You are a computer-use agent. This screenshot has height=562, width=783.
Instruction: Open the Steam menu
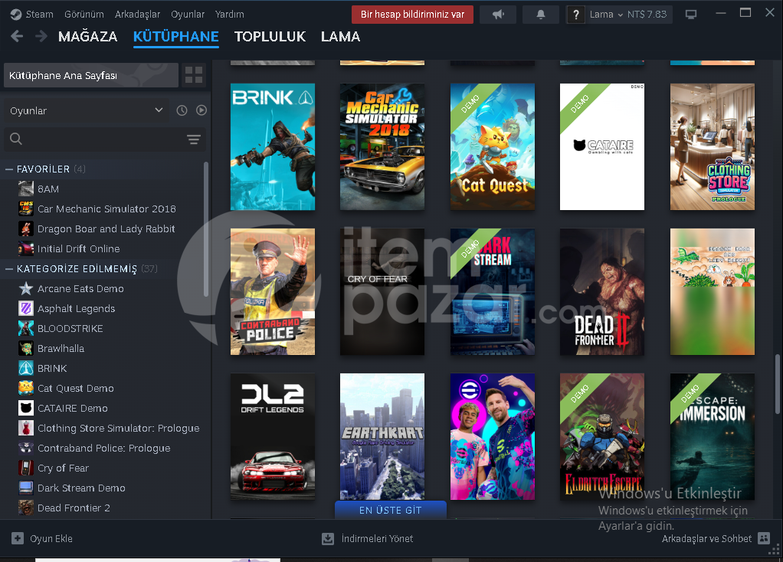tap(39, 15)
